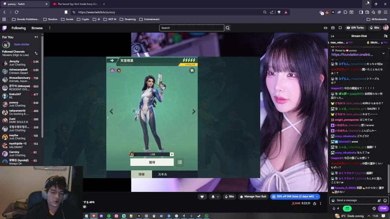Click Open stories link
The width and height of the screenshot is (390, 219).
click(21, 44)
